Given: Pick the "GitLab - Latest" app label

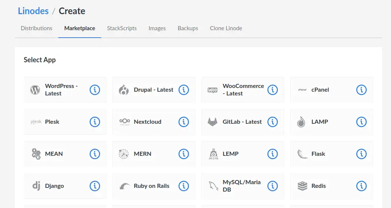Looking at the screenshot, I should point(242,122).
